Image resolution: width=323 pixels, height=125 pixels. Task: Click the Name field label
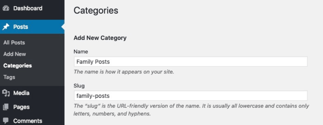(x=81, y=52)
